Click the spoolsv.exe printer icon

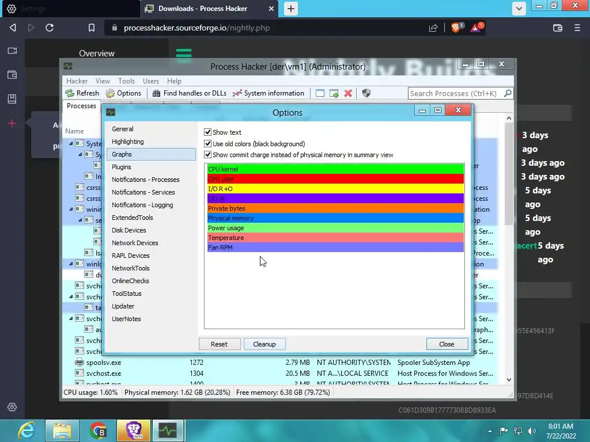tap(79, 363)
